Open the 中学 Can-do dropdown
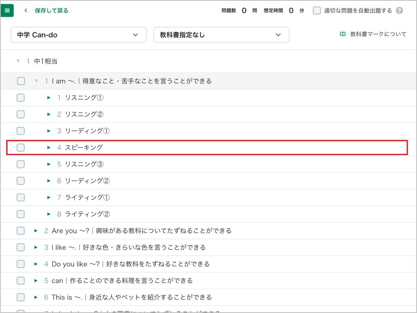This screenshot has height=313, width=417. tap(79, 35)
